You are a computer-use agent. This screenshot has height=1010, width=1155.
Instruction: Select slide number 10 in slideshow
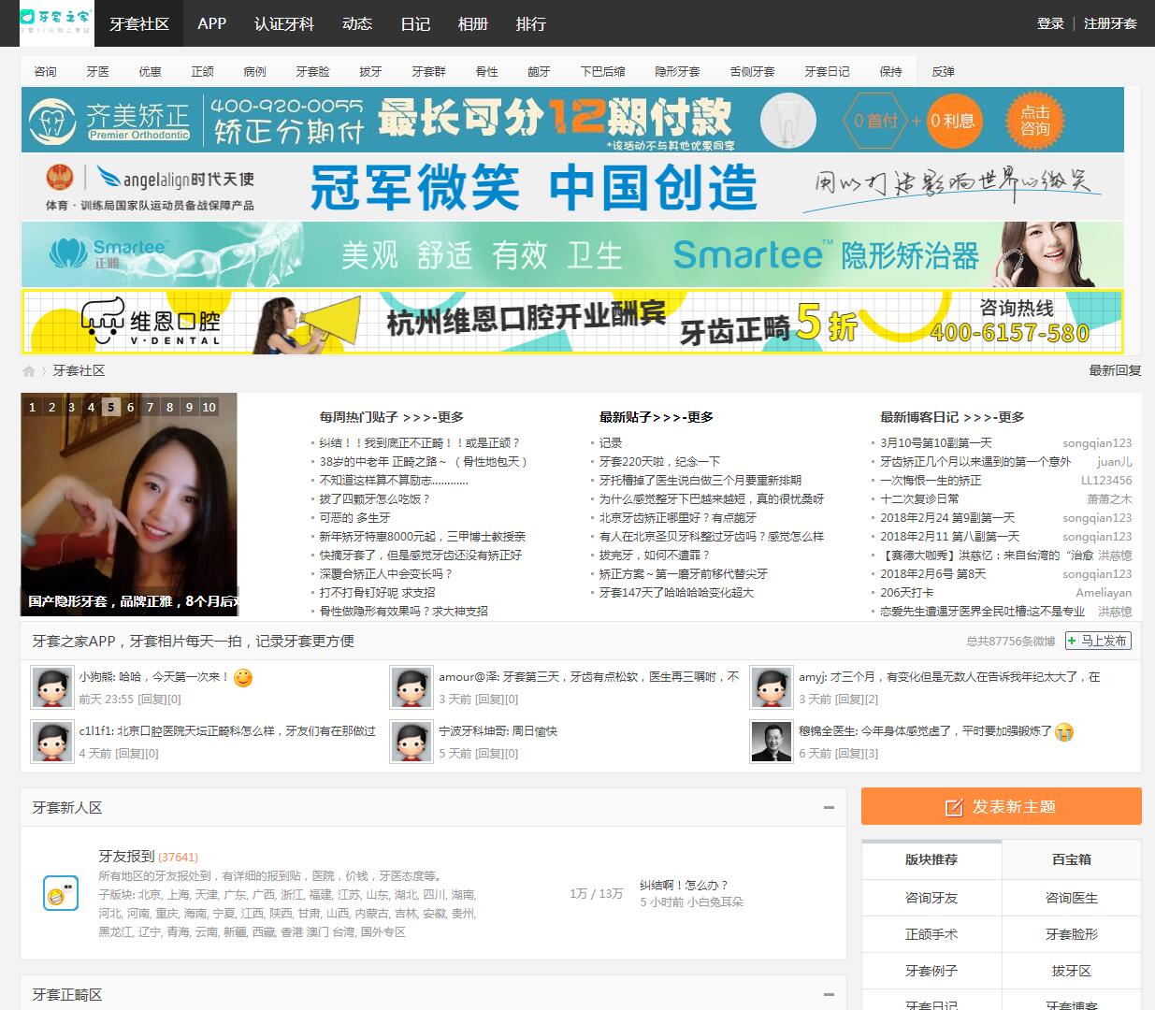209,407
